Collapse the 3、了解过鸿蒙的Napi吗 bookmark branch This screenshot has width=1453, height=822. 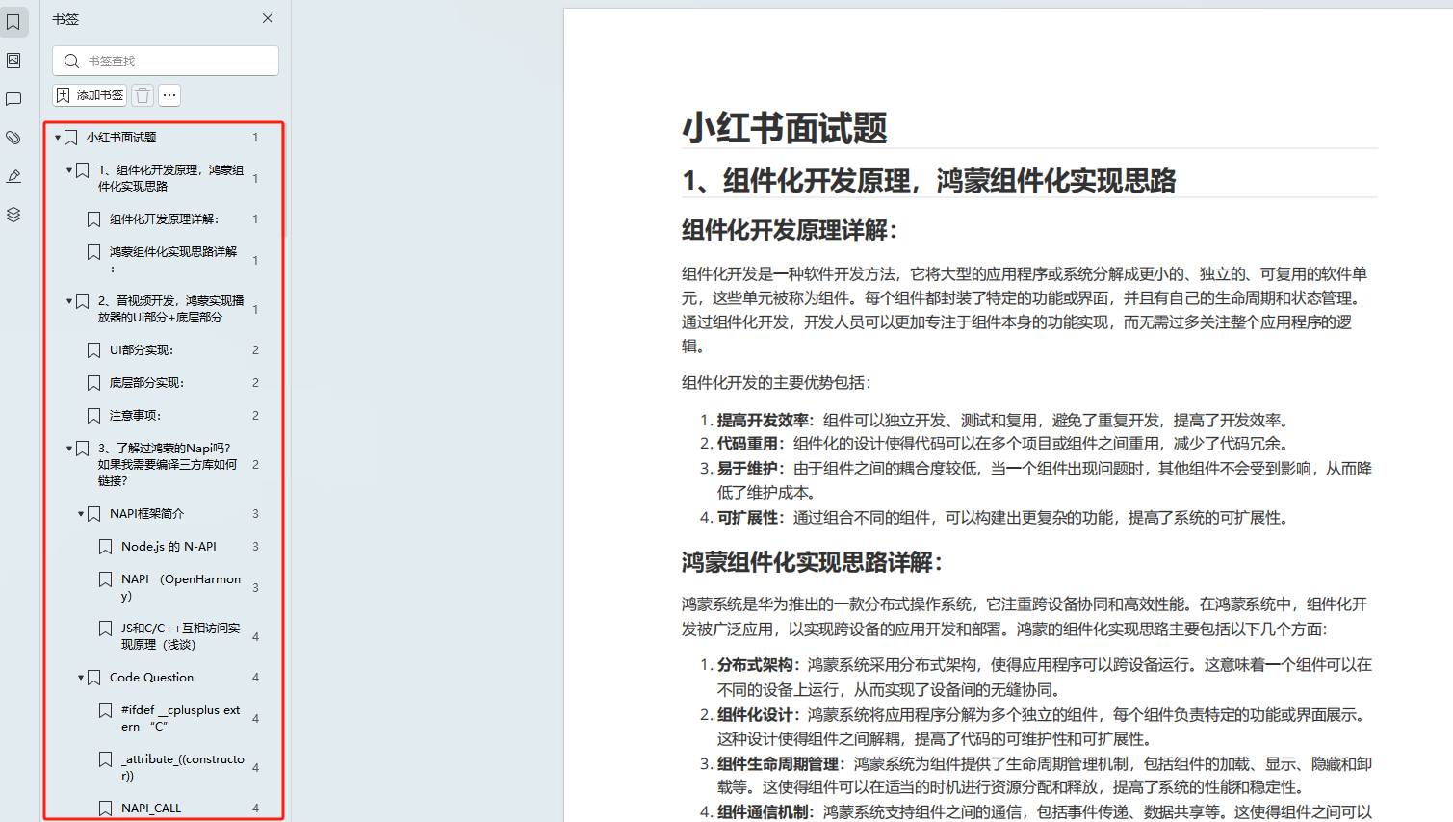[69, 449]
